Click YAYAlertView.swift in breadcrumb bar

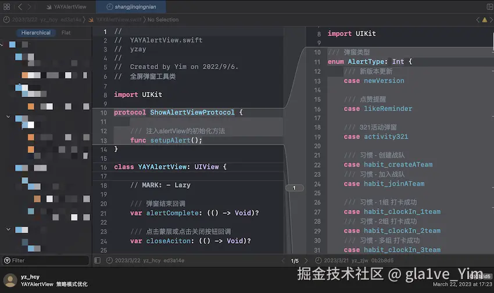click(119, 20)
